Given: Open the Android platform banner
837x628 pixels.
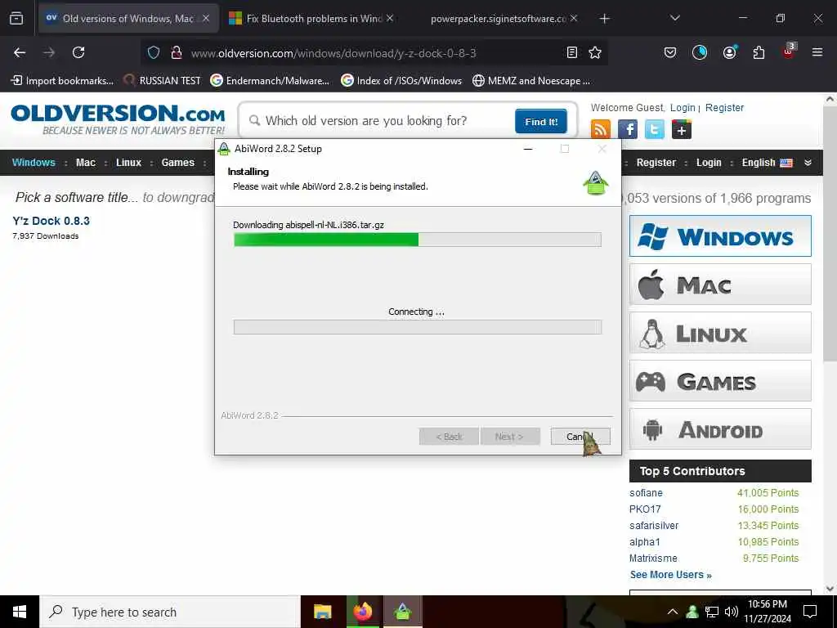Looking at the screenshot, I should click(x=720, y=428).
